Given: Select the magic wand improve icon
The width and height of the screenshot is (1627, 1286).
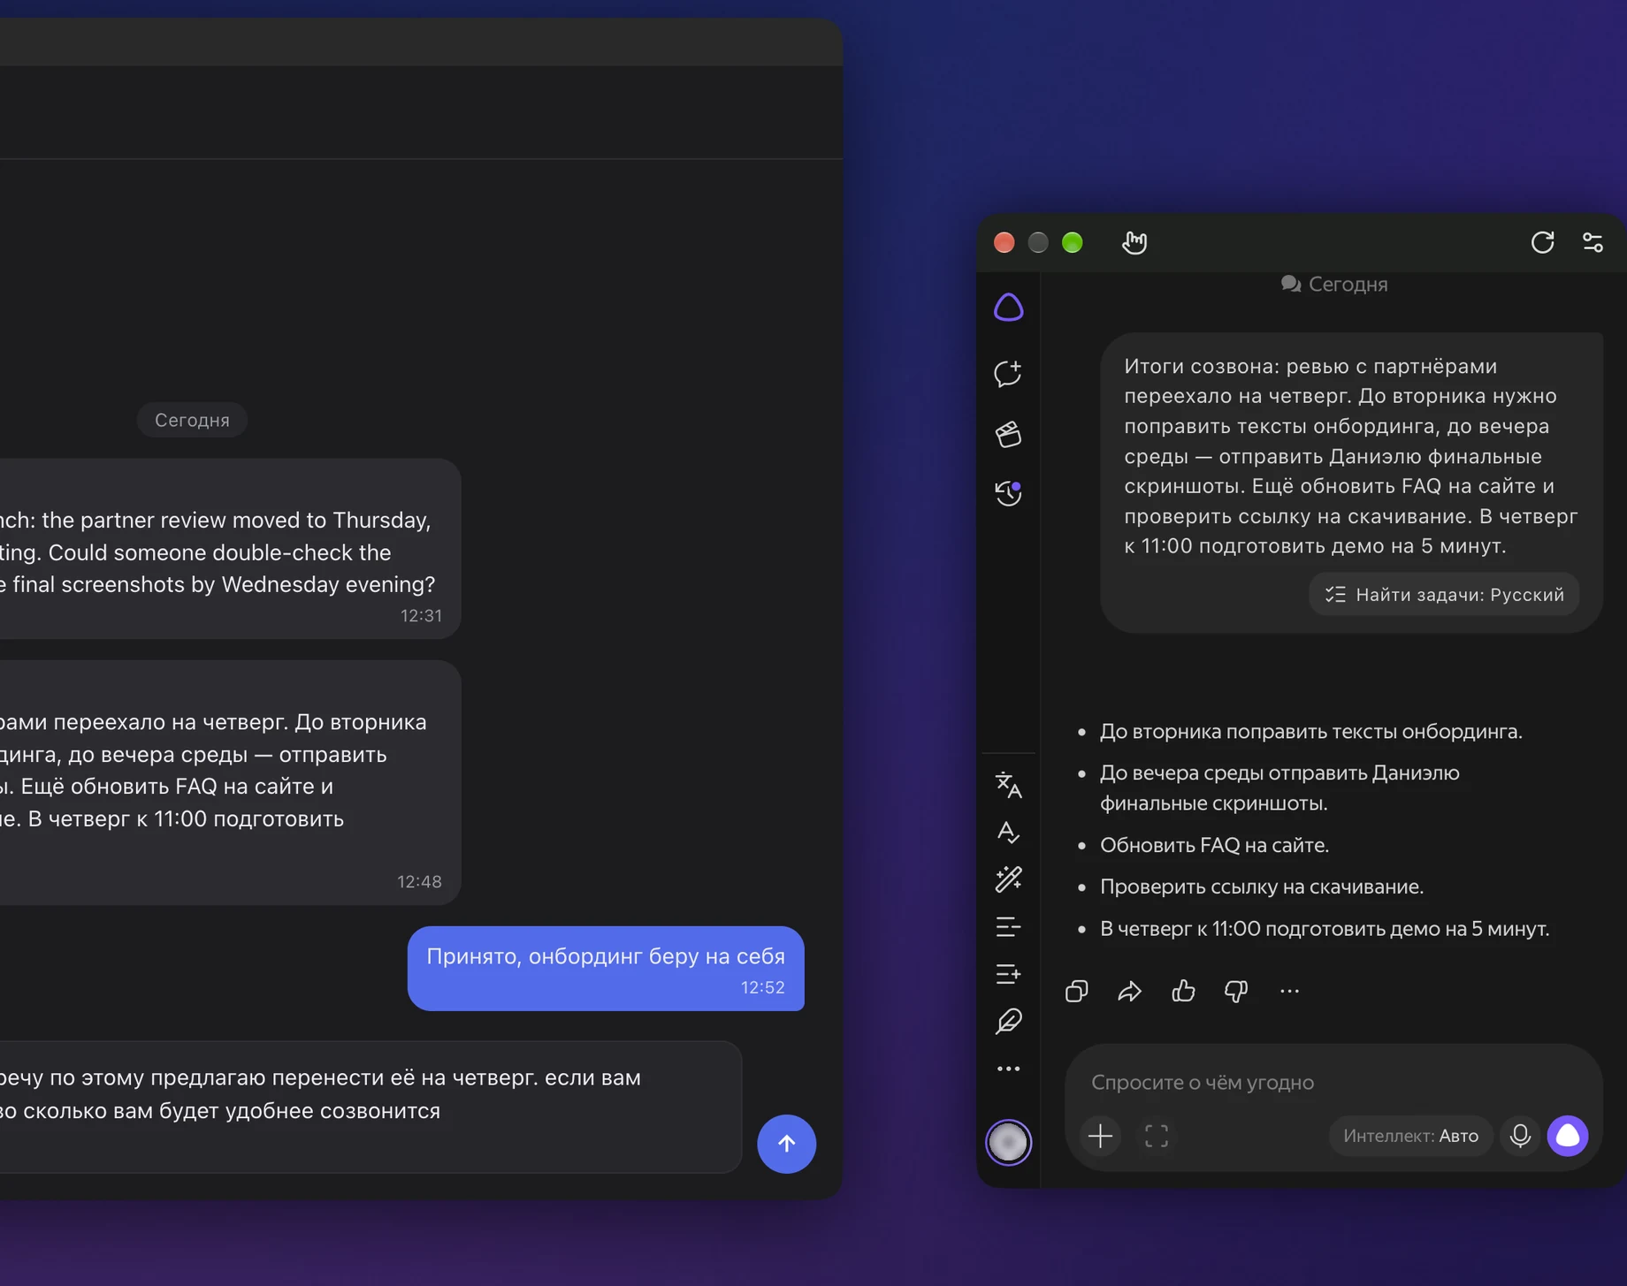Looking at the screenshot, I should [x=1008, y=879].
